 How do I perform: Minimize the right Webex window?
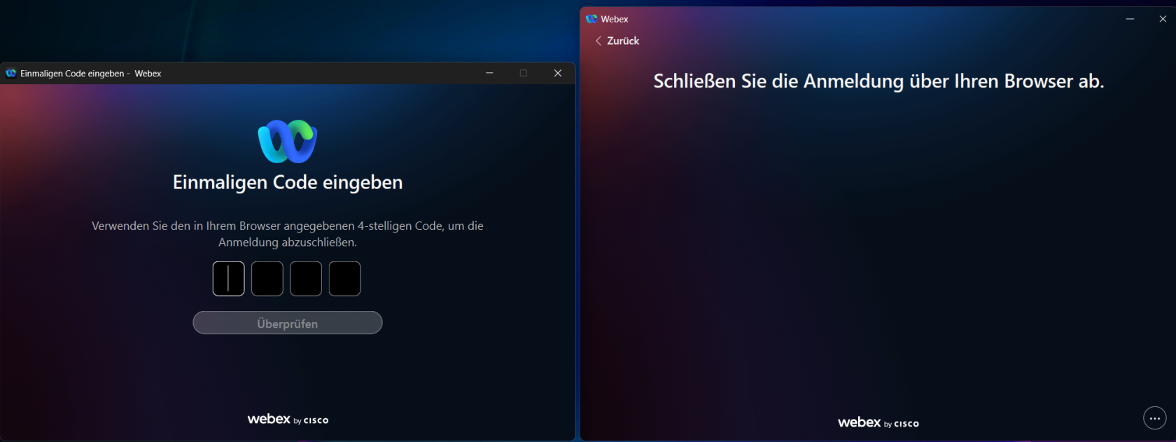pos(1130,19)
